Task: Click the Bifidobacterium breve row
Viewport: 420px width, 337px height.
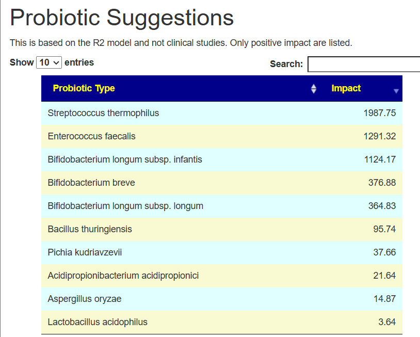Action: coord(91,183)
